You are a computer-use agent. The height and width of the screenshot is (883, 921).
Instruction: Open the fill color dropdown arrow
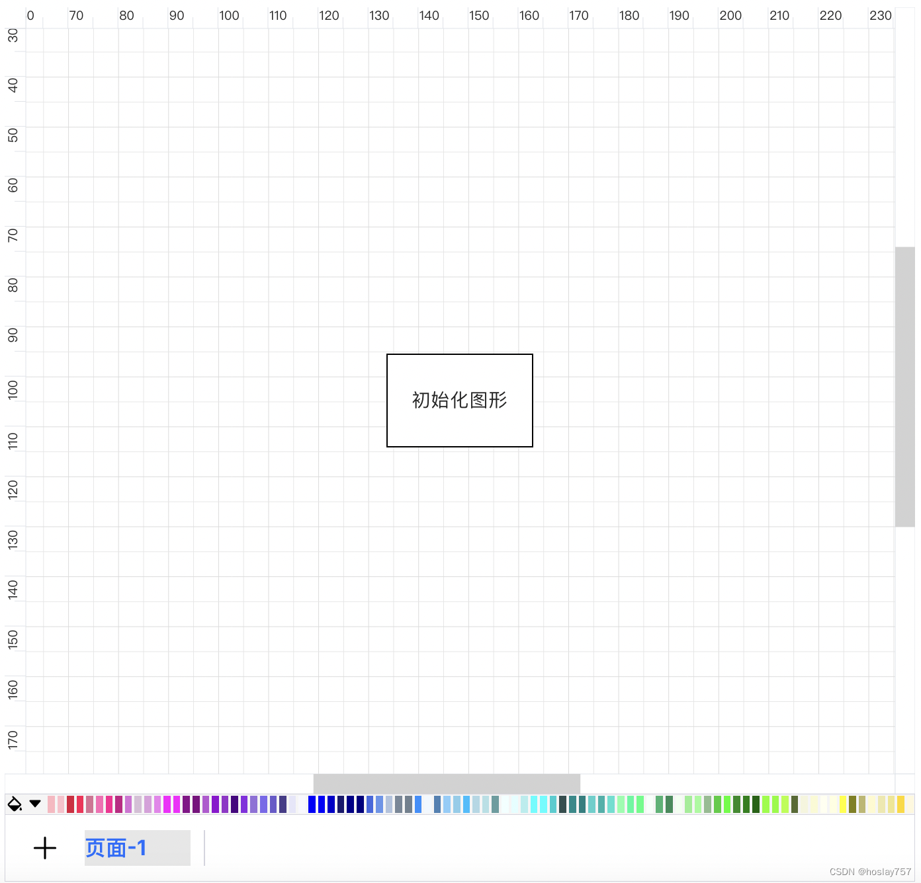(35, 804)
